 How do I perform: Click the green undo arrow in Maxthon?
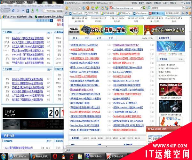point(97,8)
